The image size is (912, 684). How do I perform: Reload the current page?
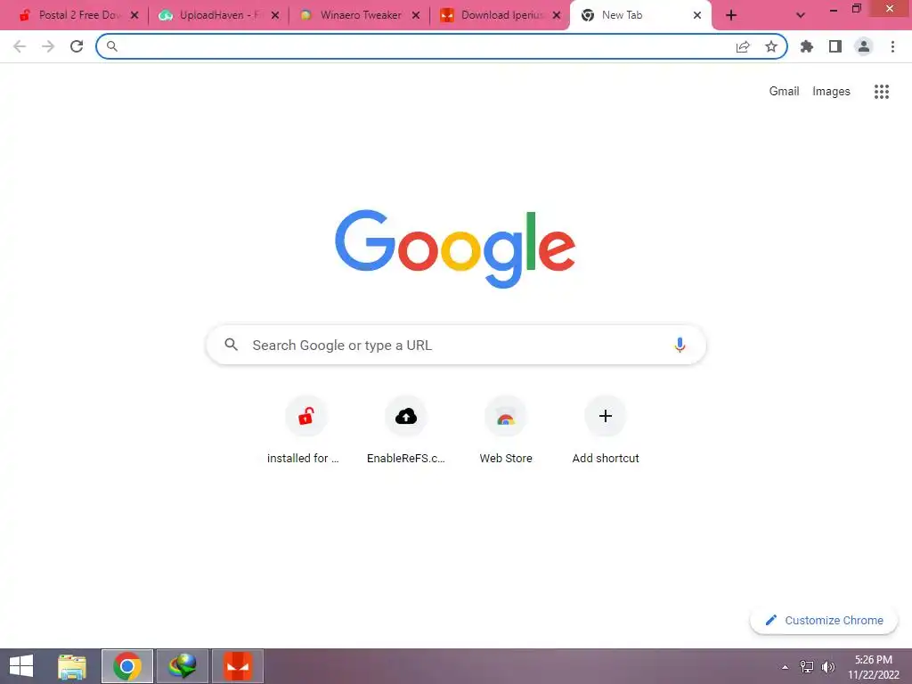click(77, 46)
